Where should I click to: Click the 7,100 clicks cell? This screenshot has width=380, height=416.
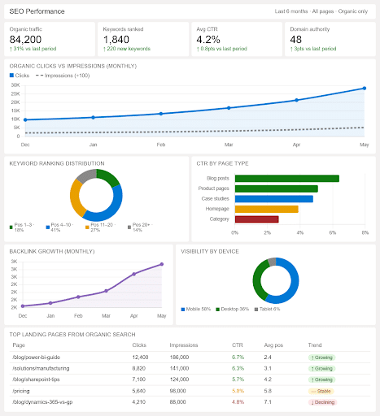tap(139, 379)
